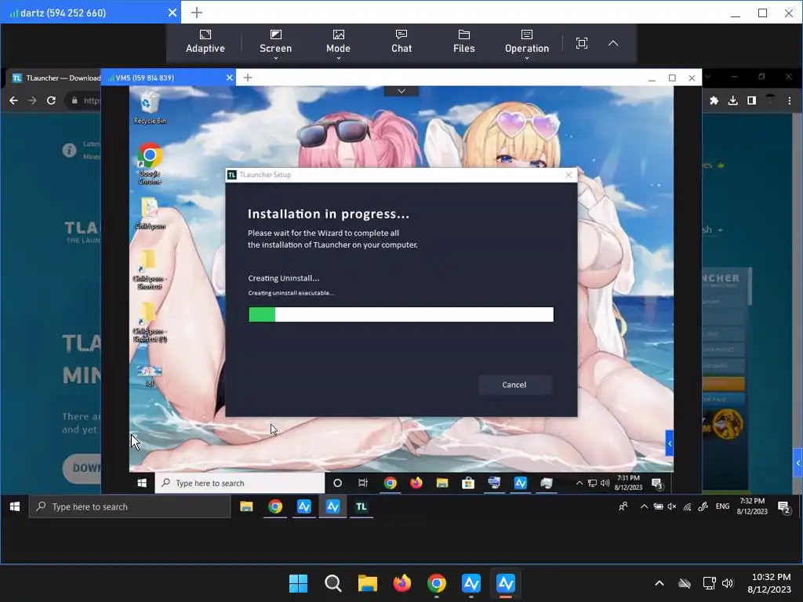Screen dimensions: 803x602
Task: Open Chrome three-dot menu
Action: tap(789, 101)
